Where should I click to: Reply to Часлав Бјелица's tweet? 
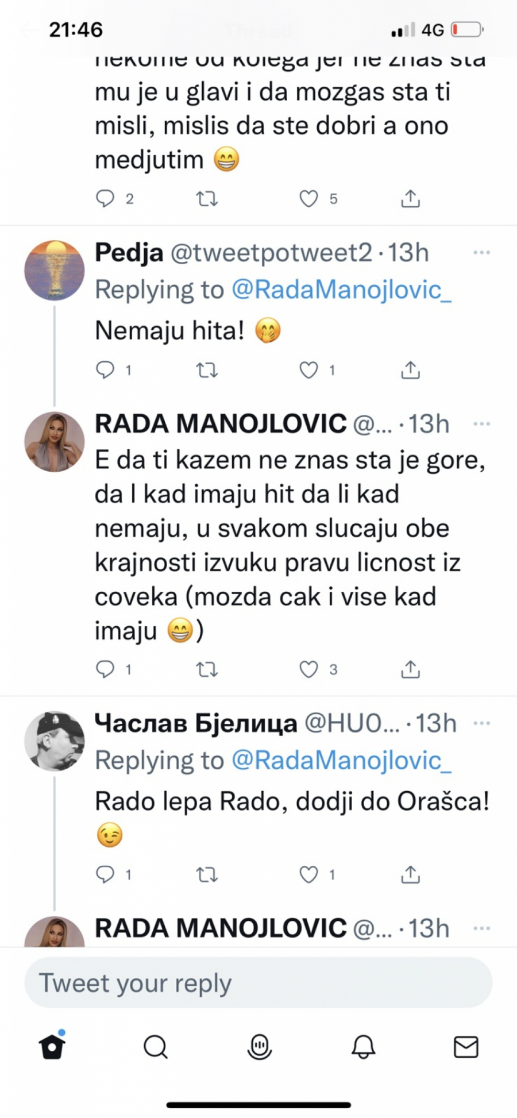105,874
